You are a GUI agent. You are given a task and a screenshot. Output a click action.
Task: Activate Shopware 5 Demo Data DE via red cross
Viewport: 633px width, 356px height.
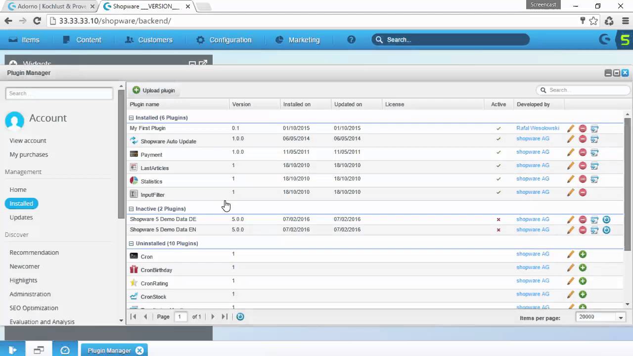(x=498, y=220)
